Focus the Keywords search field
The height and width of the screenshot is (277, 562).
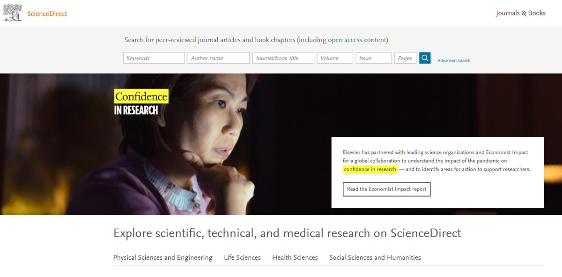pos(154,58)
